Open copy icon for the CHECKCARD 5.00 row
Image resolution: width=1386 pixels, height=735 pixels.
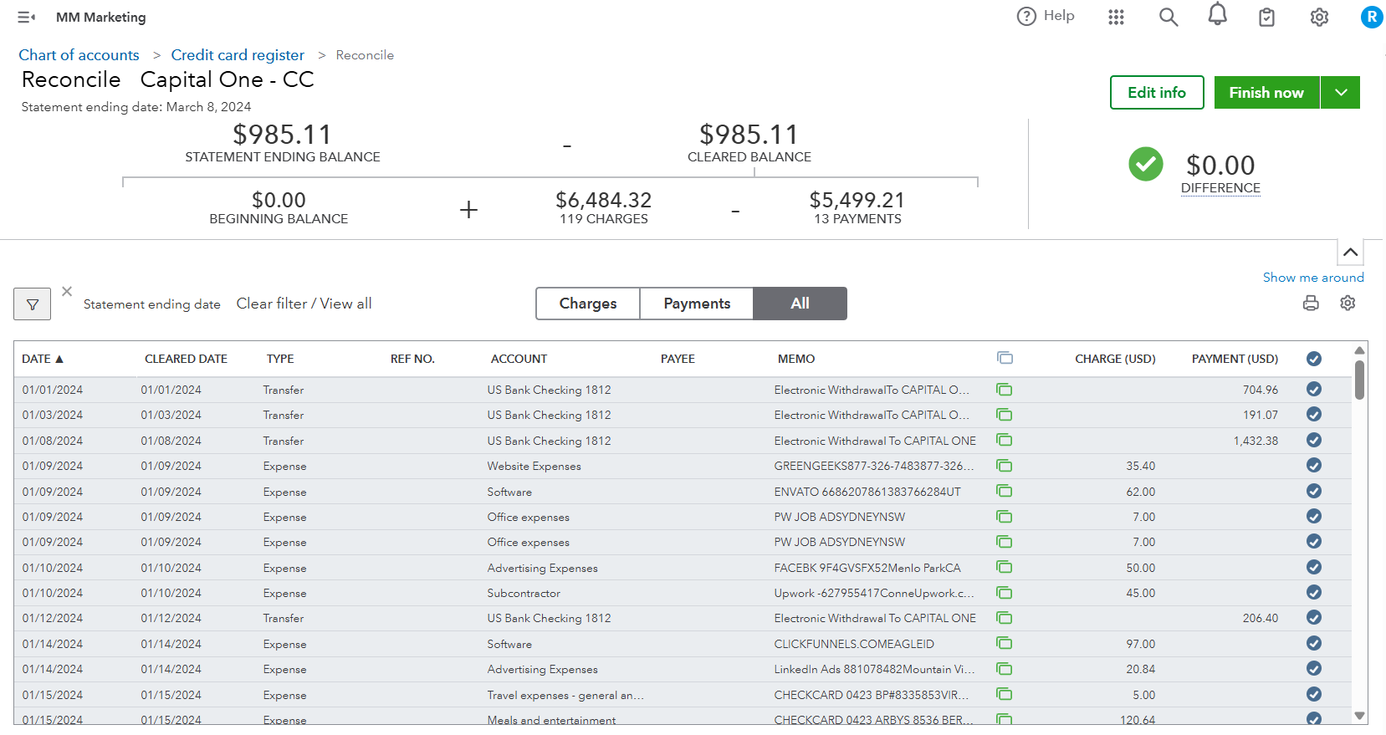tap(1005, 694)
